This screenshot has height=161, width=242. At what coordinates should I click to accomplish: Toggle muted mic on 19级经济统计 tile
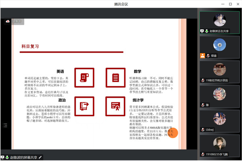[203, 80]
